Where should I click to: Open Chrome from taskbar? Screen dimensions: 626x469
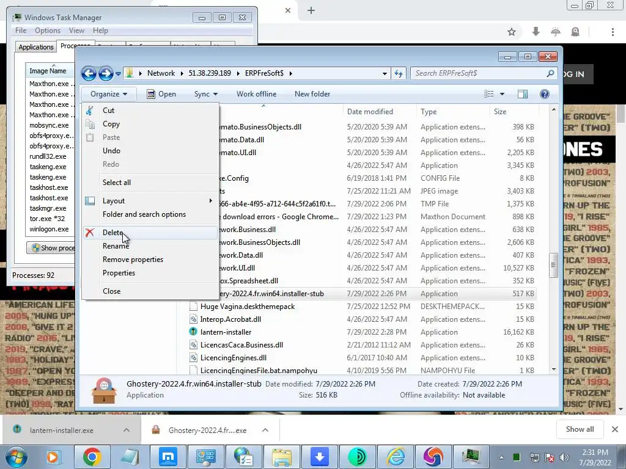click(x=92, y=457)
